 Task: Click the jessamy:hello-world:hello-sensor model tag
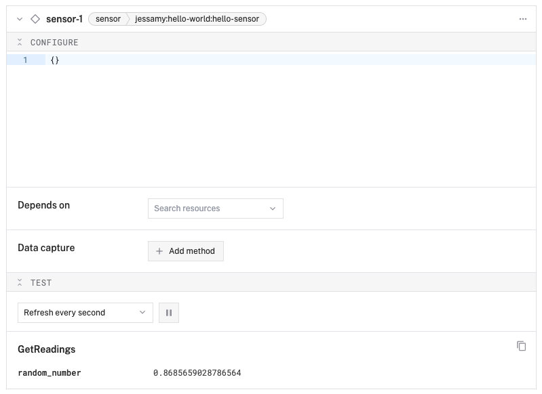tap(197, 19)
